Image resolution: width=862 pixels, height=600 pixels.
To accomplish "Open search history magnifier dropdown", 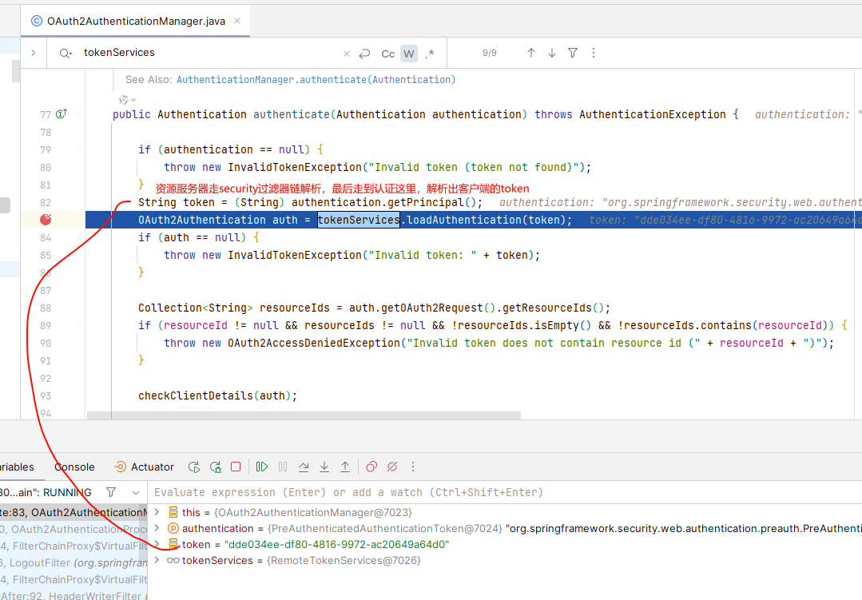I will pos(66,53).
